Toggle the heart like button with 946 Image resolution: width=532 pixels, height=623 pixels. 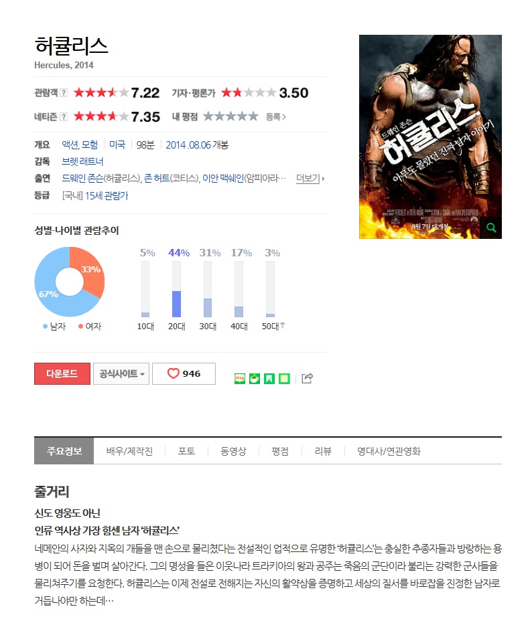click(184, 373)
